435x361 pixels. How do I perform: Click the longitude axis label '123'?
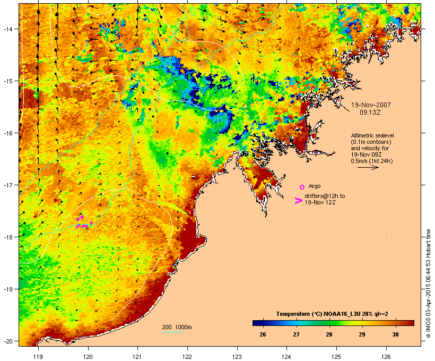(237, 357)
